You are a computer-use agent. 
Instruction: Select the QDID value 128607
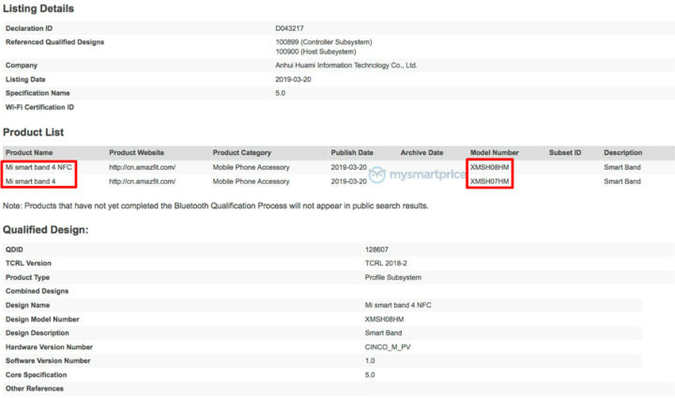point(376,249)
